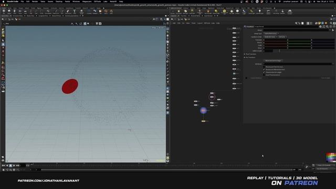Select the Spray Paint shelf tool
This screenshot has width=336, height=189.
click(x=68, y=12)
